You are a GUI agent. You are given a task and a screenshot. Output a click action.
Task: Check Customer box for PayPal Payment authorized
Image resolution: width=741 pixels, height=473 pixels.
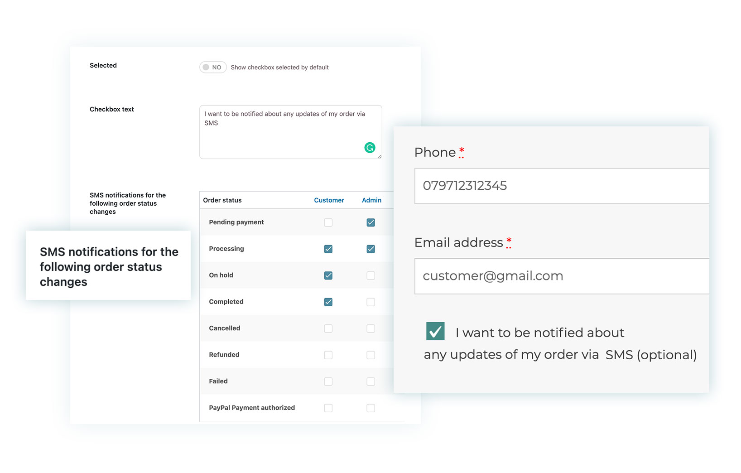point(328,408)
